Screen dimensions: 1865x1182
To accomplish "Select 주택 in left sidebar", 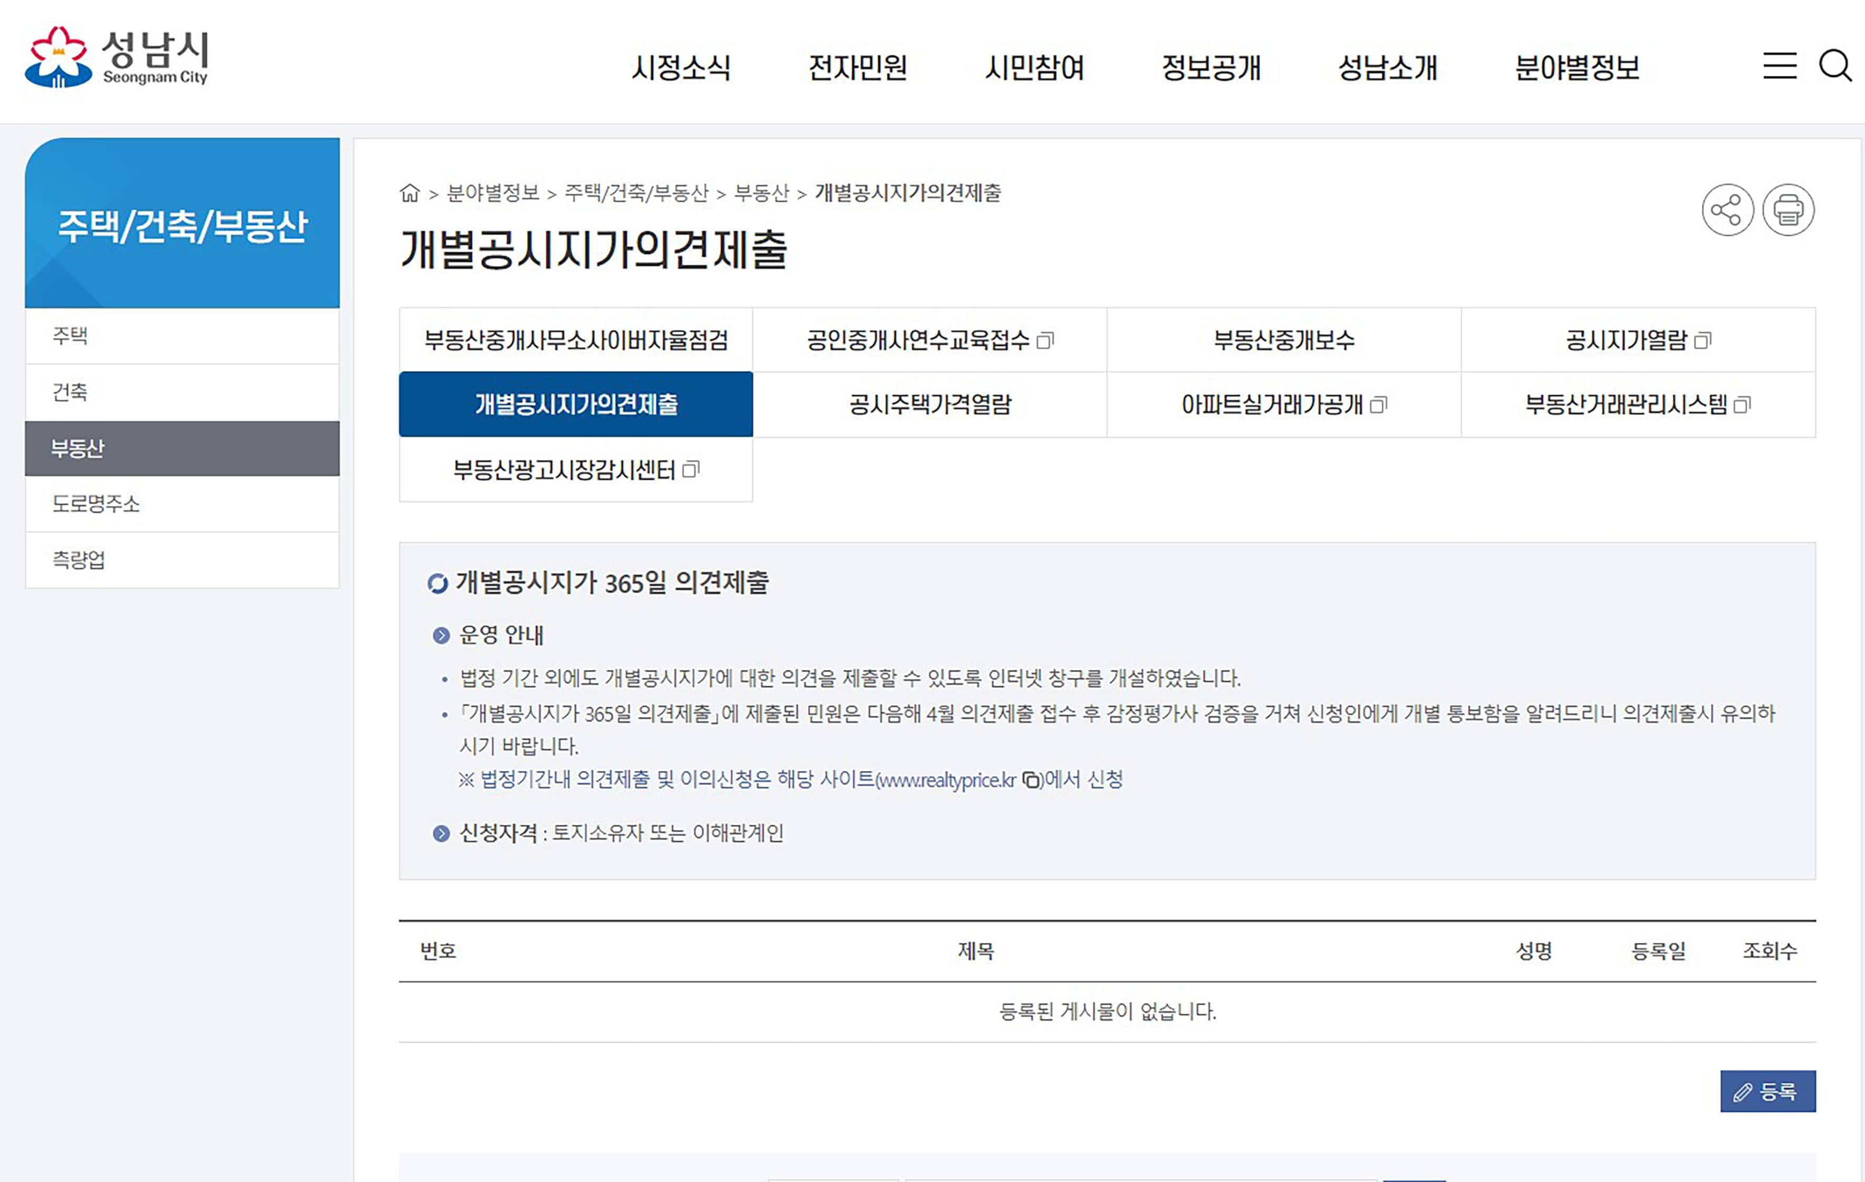I will pyautogui.click(x=69, y=336).
